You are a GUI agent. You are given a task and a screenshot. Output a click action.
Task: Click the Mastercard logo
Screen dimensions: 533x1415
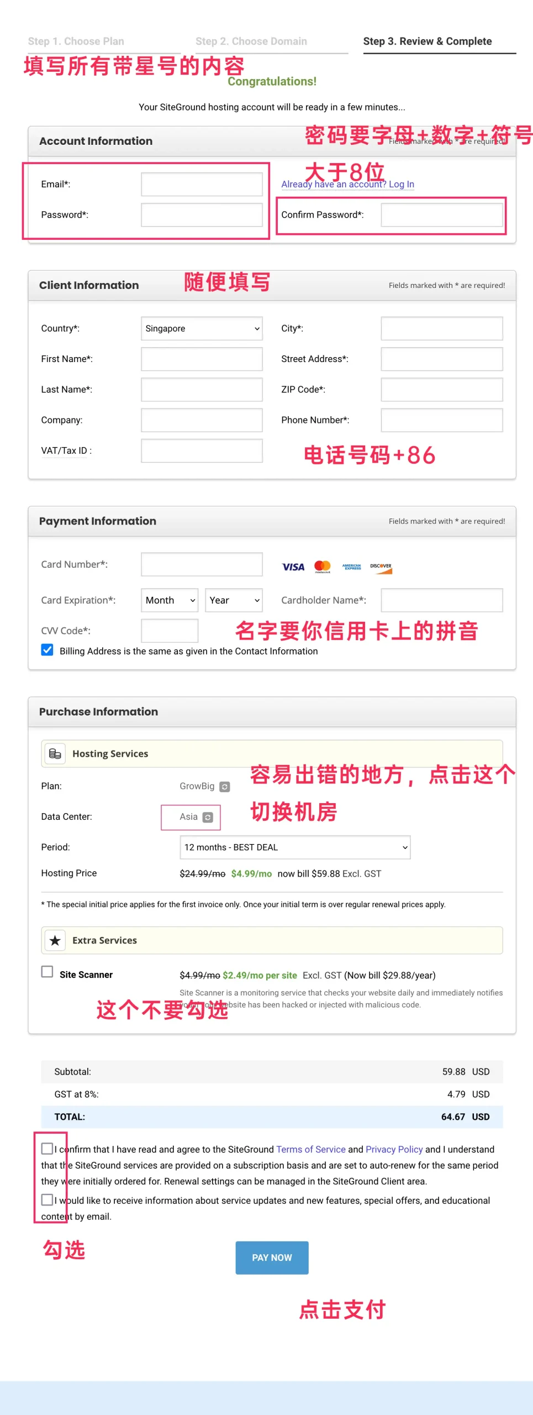point(322,567)
